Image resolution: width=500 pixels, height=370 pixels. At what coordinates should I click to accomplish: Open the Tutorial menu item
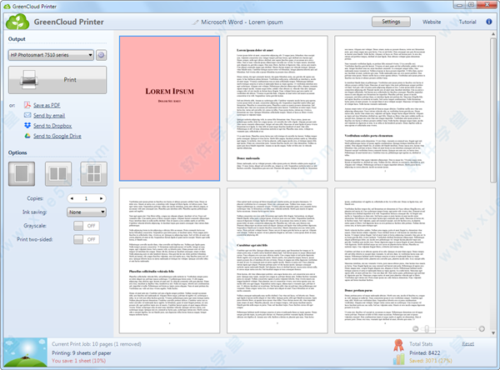[467, 21]
